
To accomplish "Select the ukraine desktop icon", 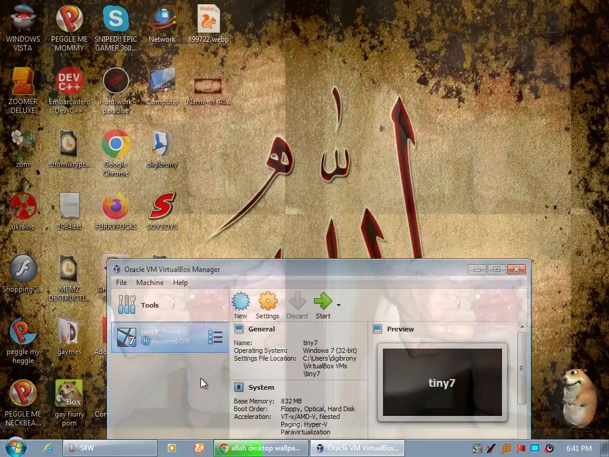I will (23, 211).
